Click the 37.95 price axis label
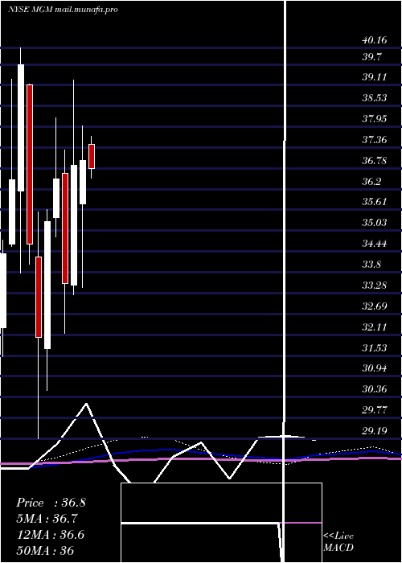402x563 pixels. click(x=375, y=118)
